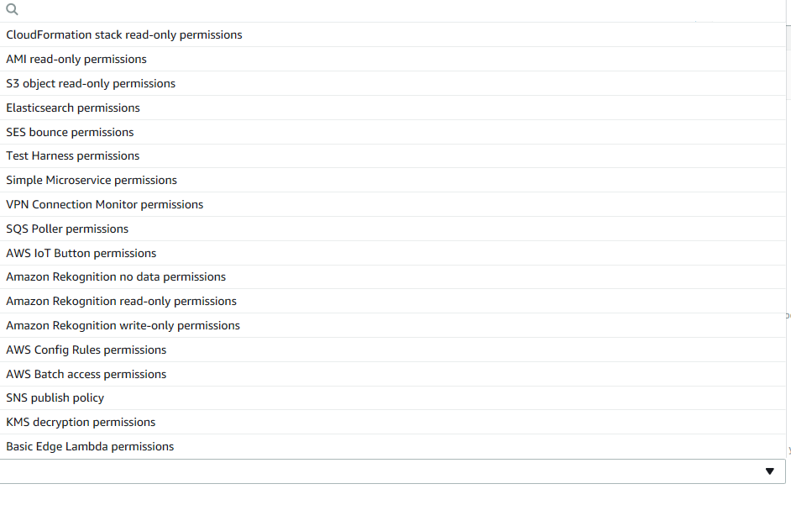791x505 pixels.
Task: Select AWS Batch access permissions
Action: (x=86, y=375)
